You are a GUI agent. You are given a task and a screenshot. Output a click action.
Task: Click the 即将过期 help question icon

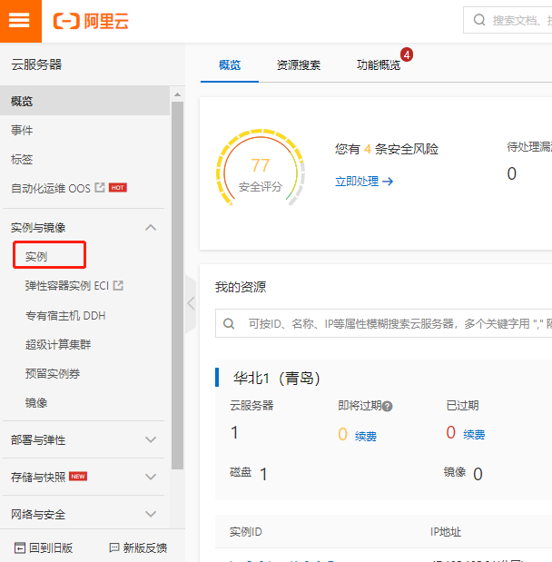coord(387,406)
